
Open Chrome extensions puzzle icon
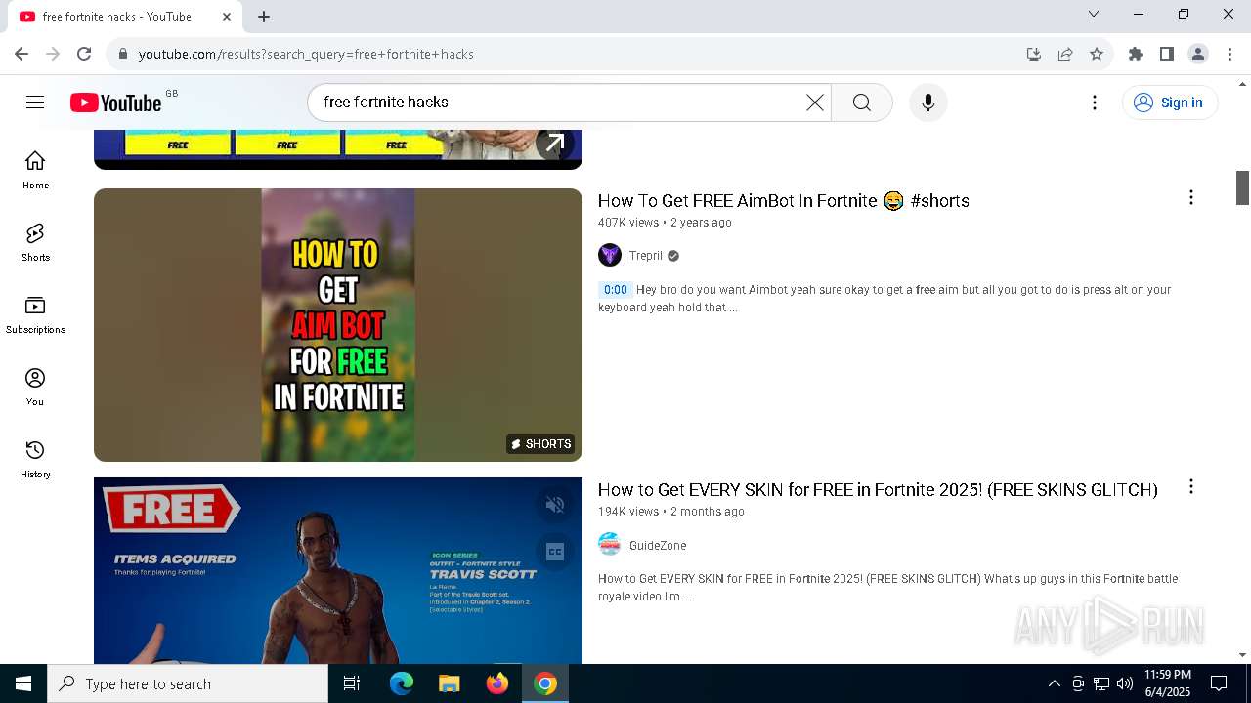[1136, 54]
